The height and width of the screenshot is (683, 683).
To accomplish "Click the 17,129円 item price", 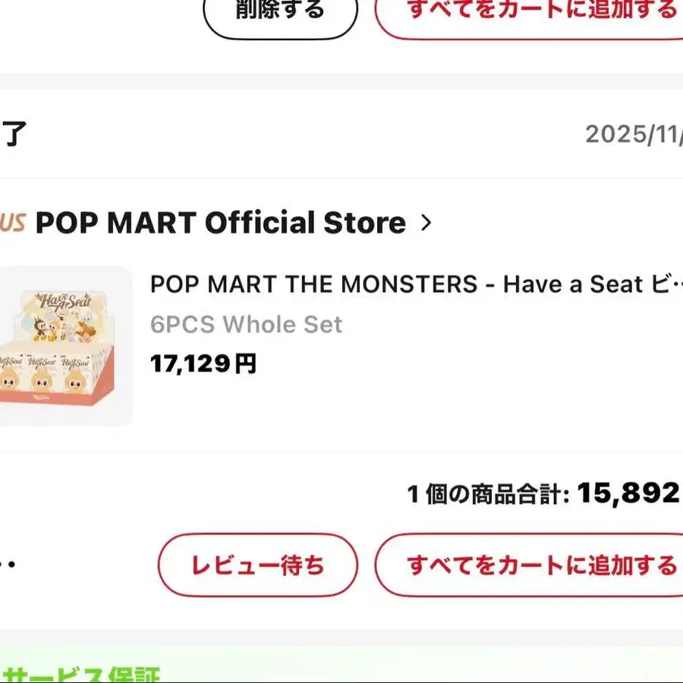I will [203, 364].
